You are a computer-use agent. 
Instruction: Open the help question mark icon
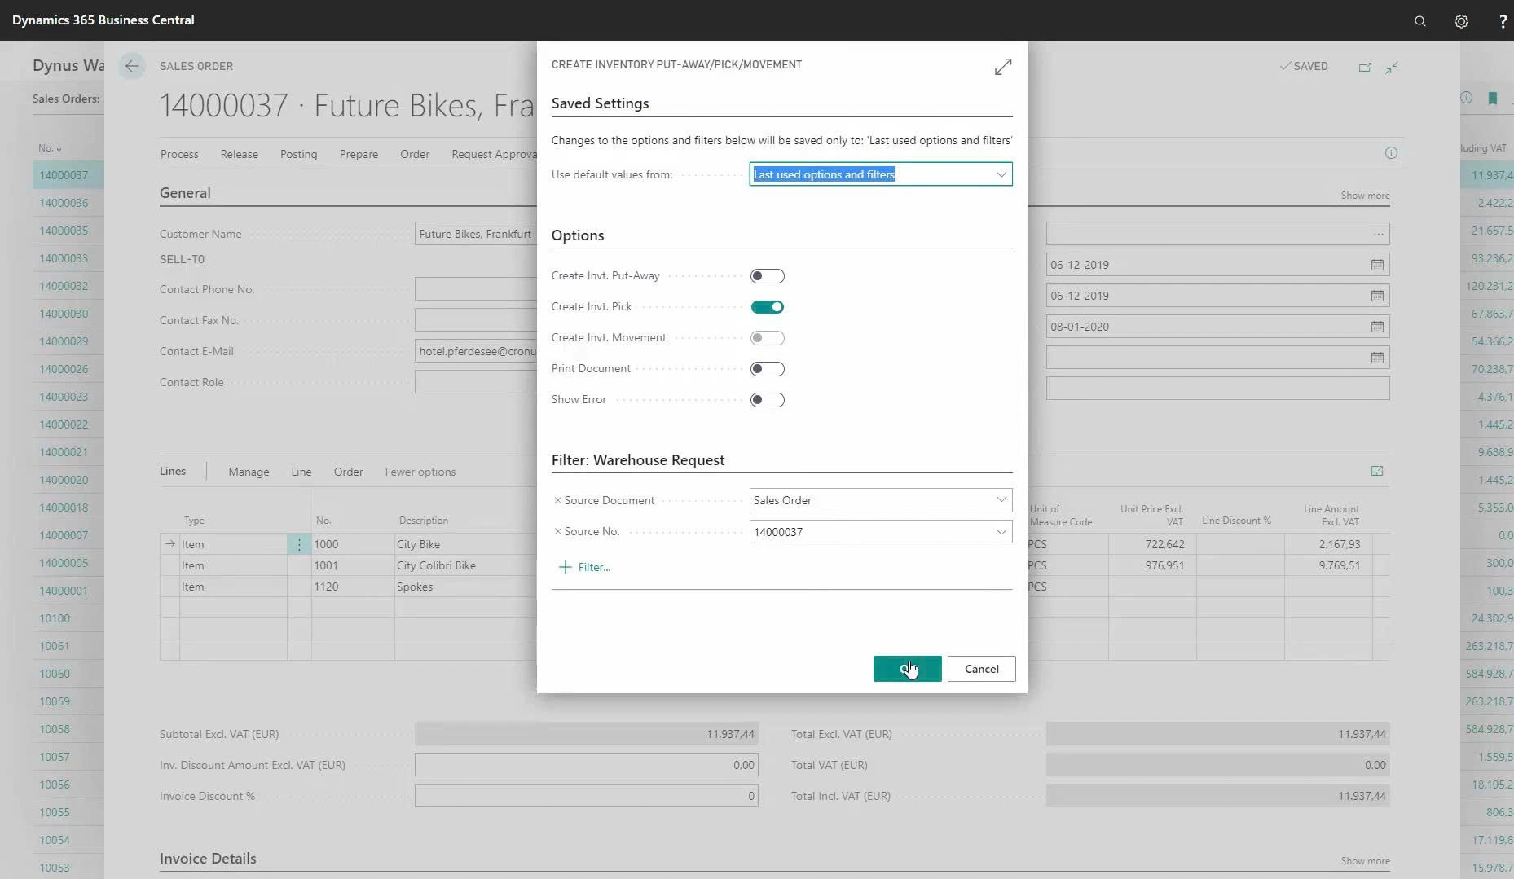(1503, 21)
